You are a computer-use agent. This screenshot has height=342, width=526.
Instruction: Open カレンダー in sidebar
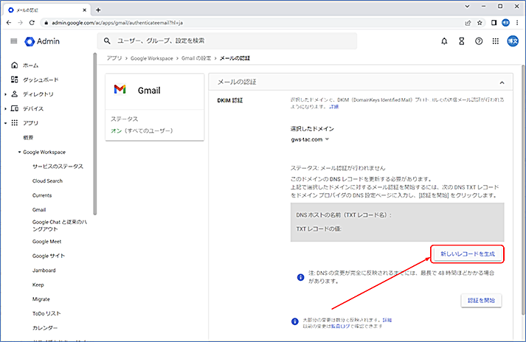tap(45, 328)
